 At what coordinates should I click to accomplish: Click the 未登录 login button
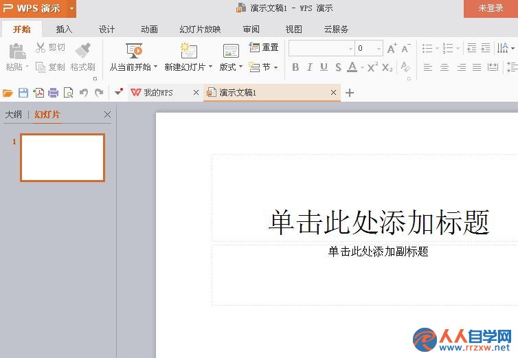(x=491, y=8)
